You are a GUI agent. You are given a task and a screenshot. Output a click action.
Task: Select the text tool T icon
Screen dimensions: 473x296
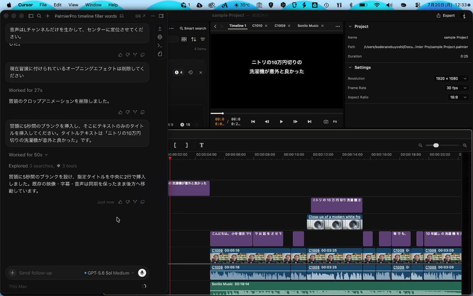[201, 145]
